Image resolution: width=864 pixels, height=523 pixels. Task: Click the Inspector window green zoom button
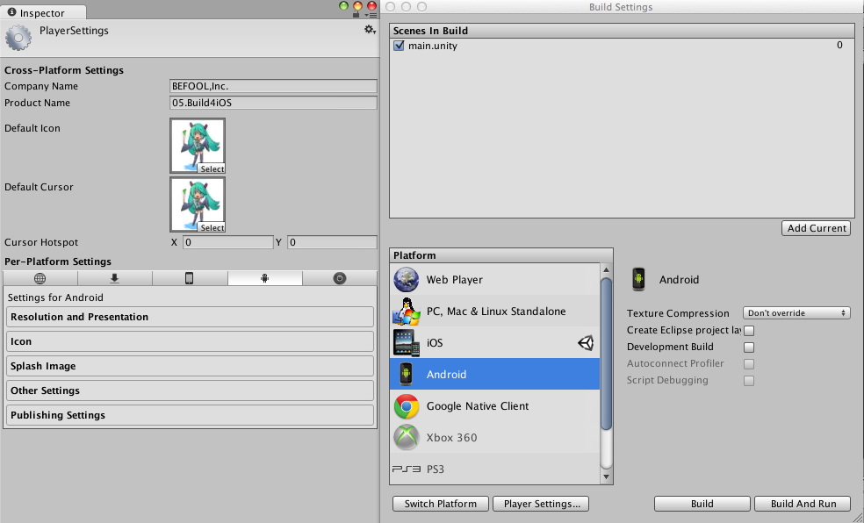coord(344,6)
